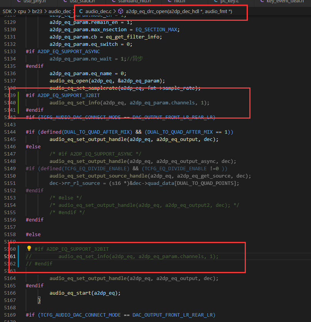The image size is (311, 322).
Task: Select the audio_dec.c file breadcrumb
Action: (98, 11)
